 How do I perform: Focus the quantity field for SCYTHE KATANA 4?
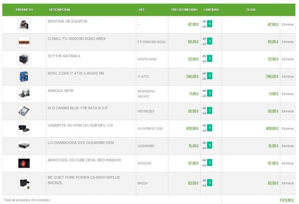pos(210,58)
